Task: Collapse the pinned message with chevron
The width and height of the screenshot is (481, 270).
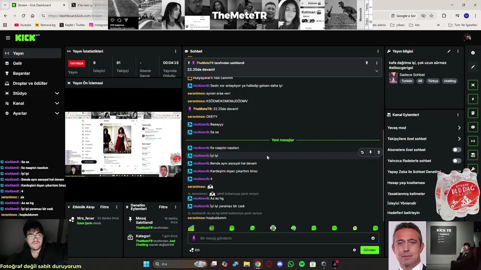Action: [377, 71]
